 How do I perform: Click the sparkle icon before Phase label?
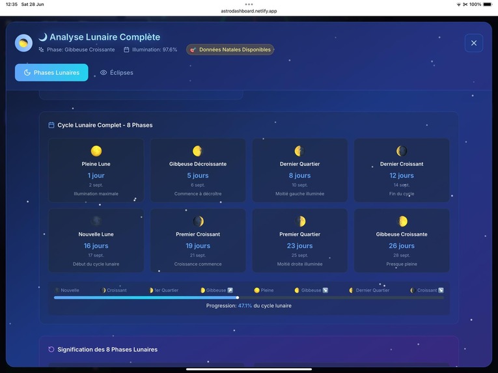41,49
